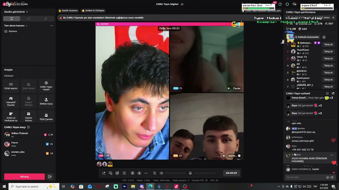339x190 pixels.
Task: Open Anket ve Hediyeyle oy tool
Action: [x=11, y=117]
